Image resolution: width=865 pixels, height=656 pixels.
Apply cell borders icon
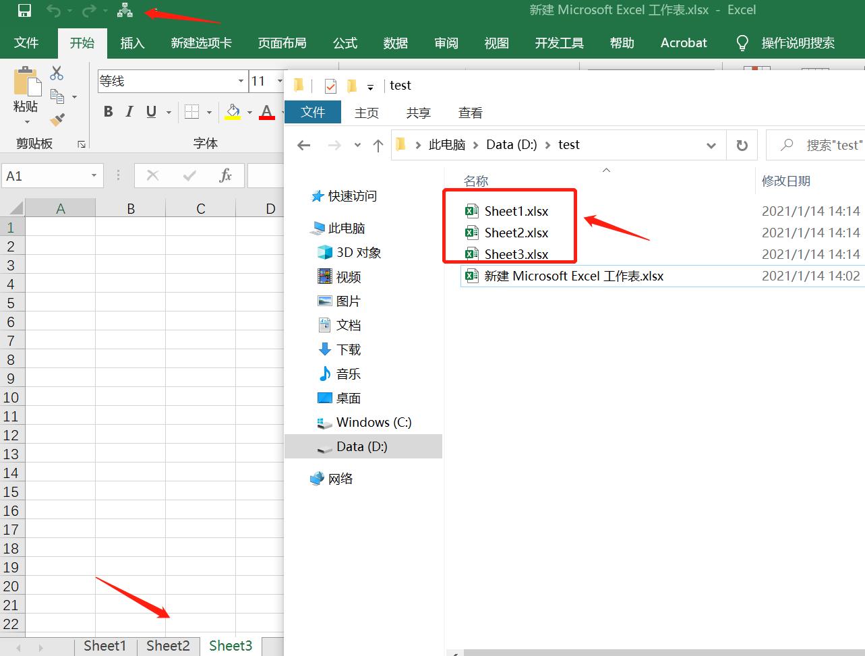(191, 112)
